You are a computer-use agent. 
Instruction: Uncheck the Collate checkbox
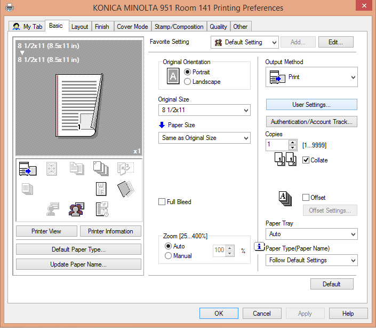[306, 160]
